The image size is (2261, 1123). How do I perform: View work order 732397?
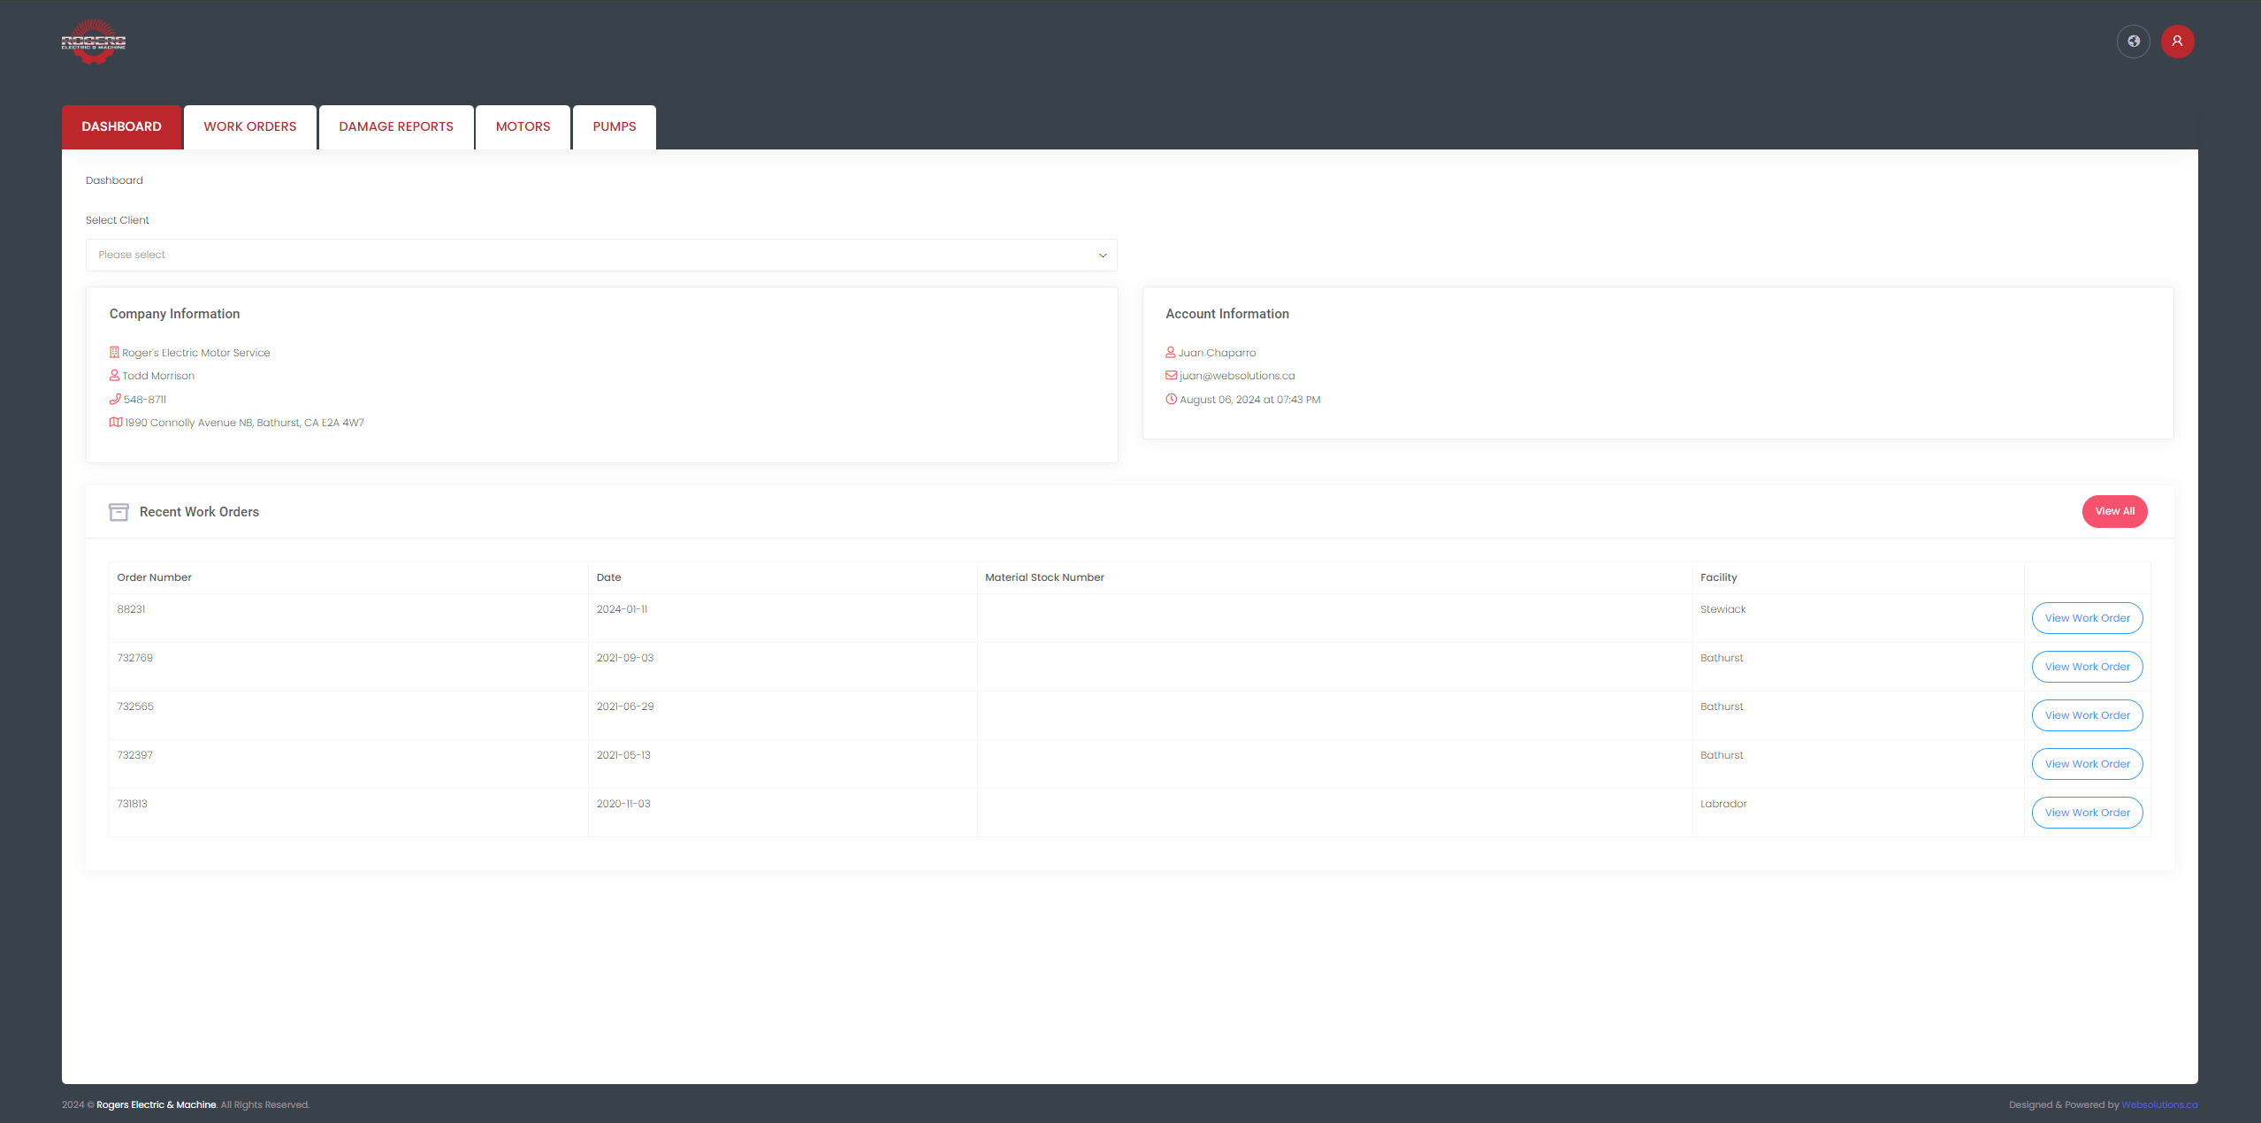click(2088, 764)
